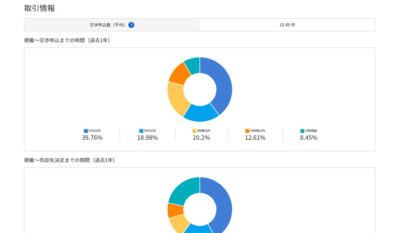Click the 39.76% value text

pyautogui.click(x=92, y=138)
